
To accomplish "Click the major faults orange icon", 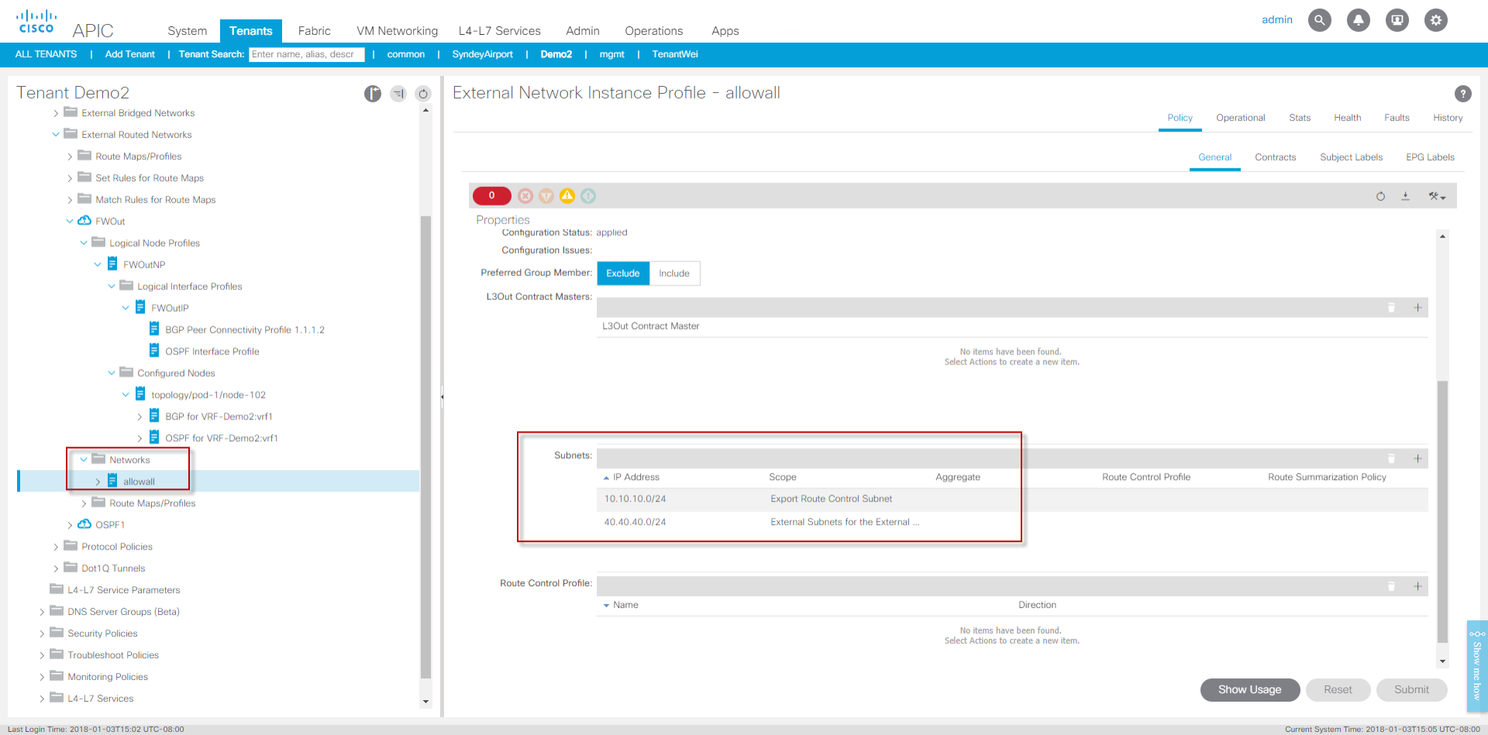I will pyautogui.click(x=546, y=196).
